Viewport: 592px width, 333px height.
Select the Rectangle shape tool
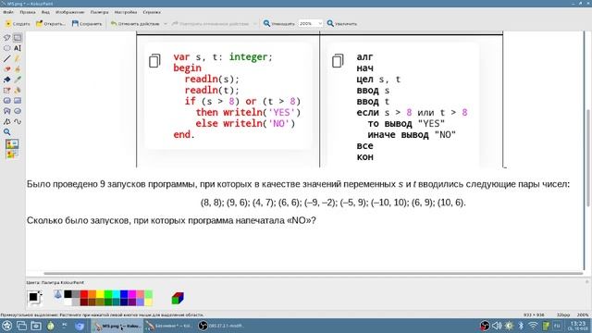[x=18, y=101]
